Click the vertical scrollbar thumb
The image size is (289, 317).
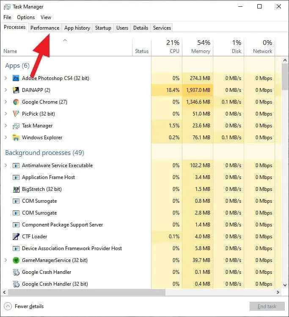(x=285, y=77)
